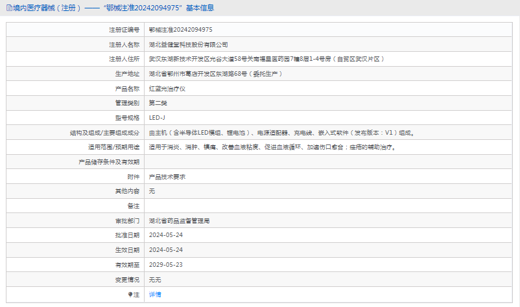Click the 审批部门 label cell

coord(75,221)
